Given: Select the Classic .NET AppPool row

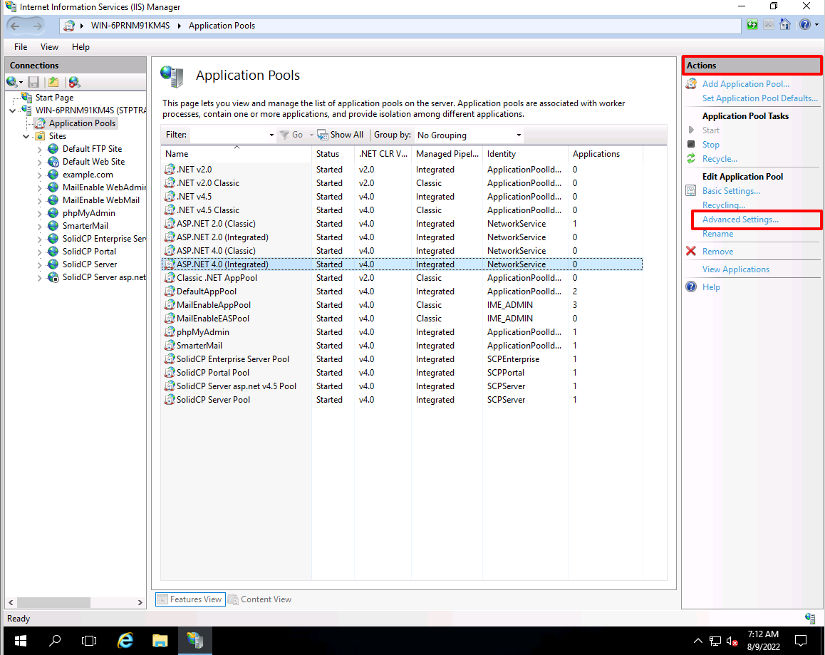Looking at the screenshot, I should click(x=402, y=278).
